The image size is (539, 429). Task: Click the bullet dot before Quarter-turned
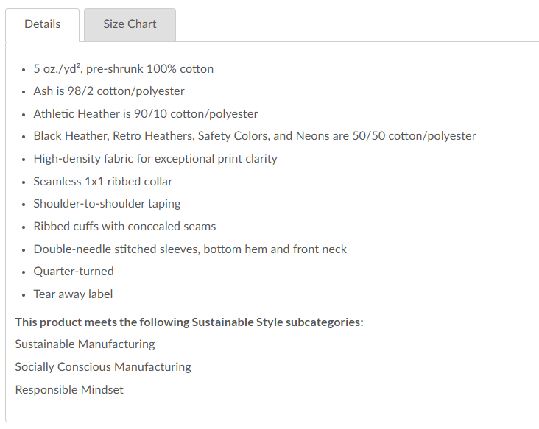(x=23, y=272)
